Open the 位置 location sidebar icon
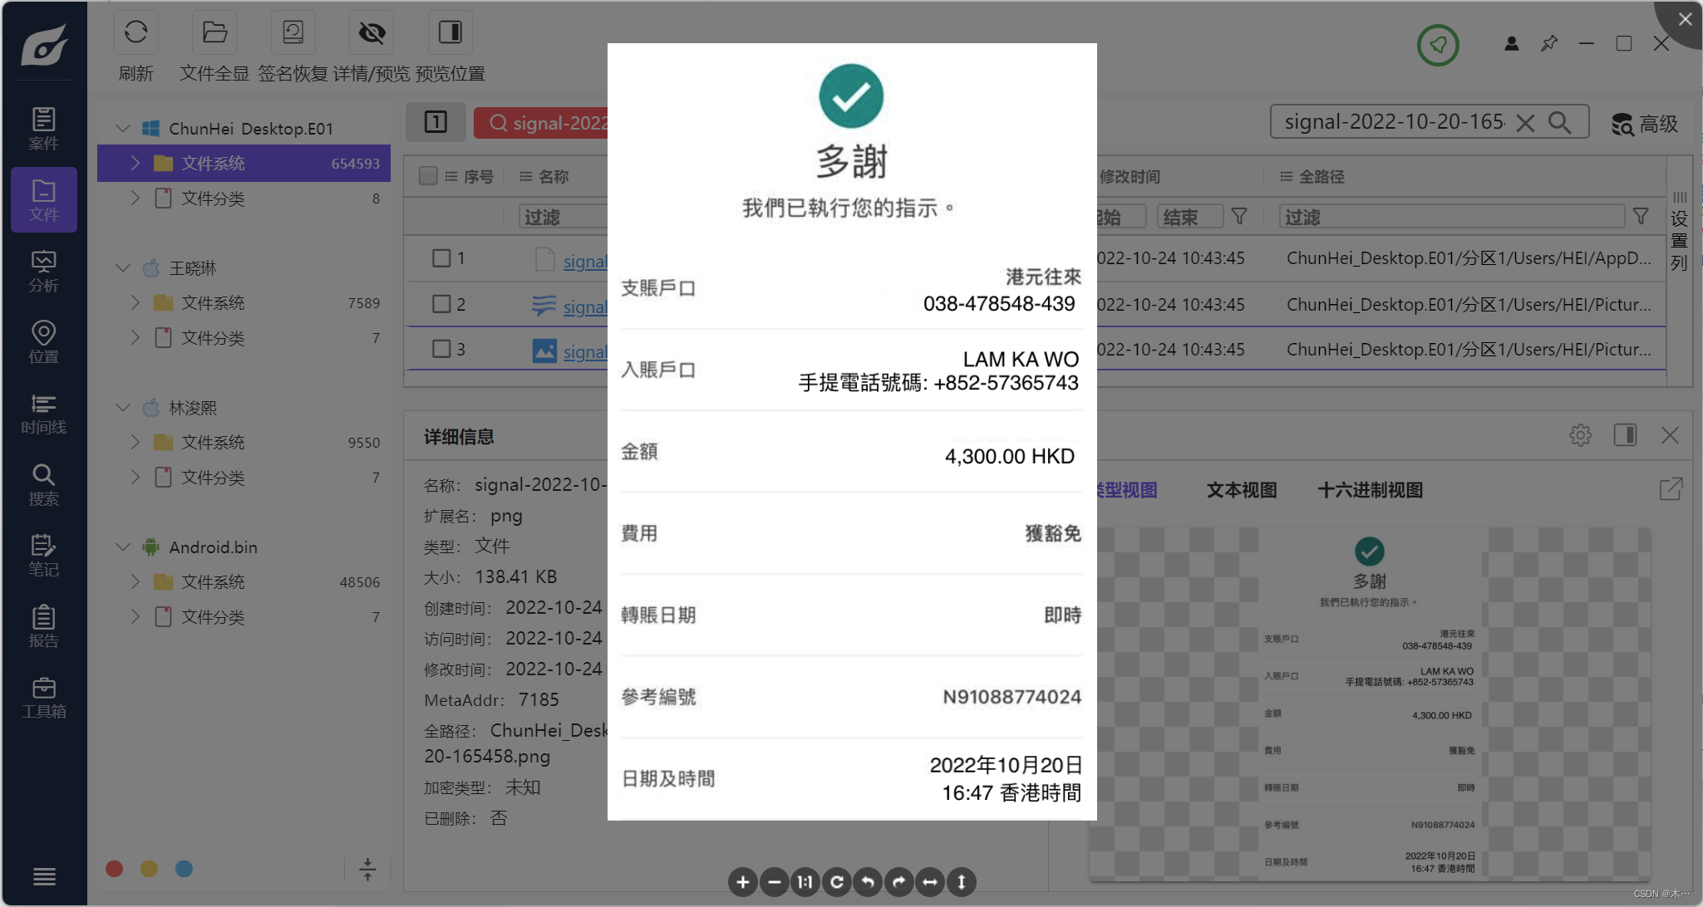This screenshot has height=907, width=1703. (x=43, y=342)
